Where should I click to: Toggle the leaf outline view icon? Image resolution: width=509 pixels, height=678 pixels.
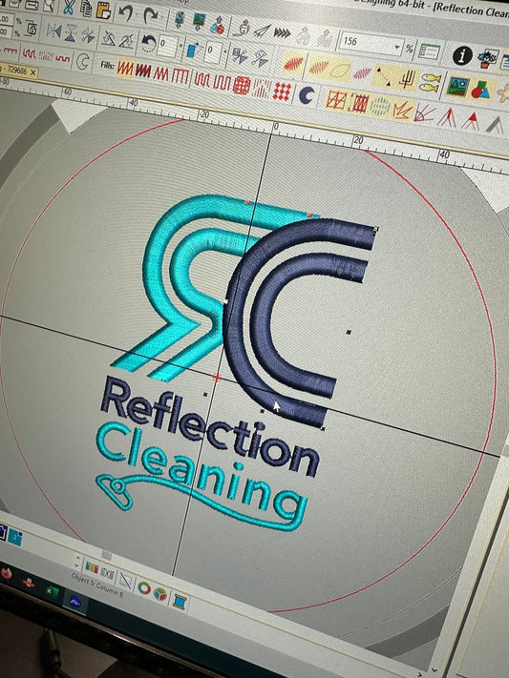(342, 70)
